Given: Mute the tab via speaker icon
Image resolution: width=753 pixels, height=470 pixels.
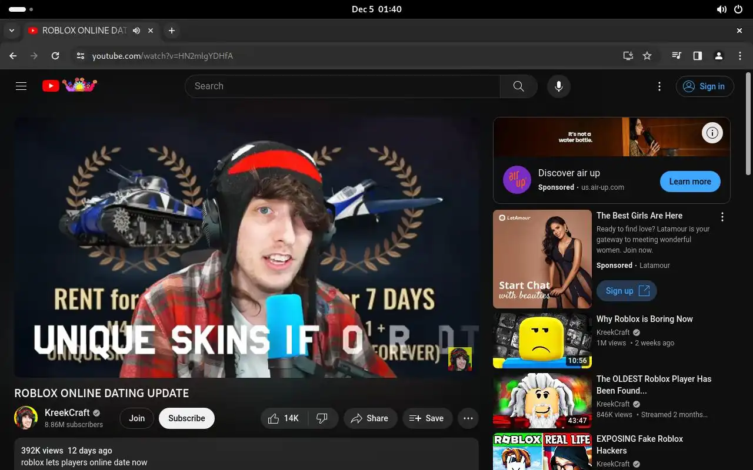Looking at the screenshot, I should click(136, 31).
